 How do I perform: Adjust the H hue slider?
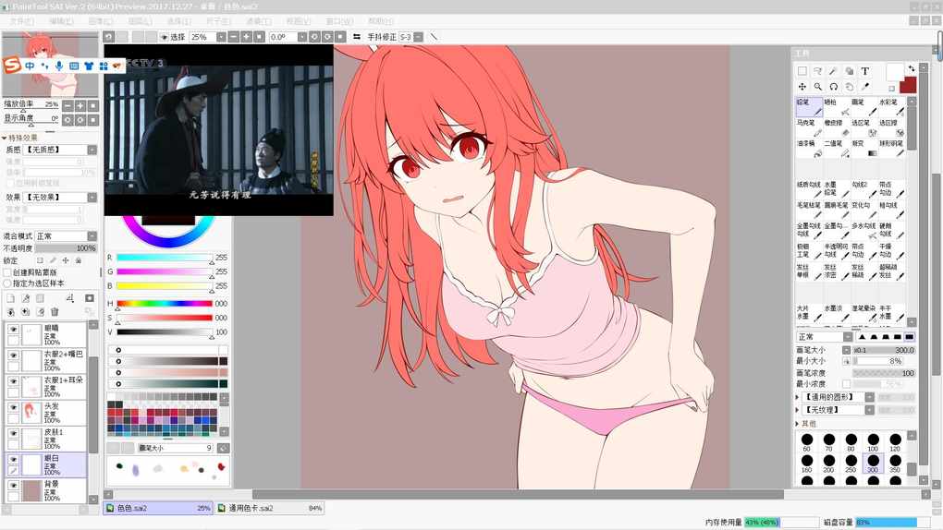(x=165, y=304)
